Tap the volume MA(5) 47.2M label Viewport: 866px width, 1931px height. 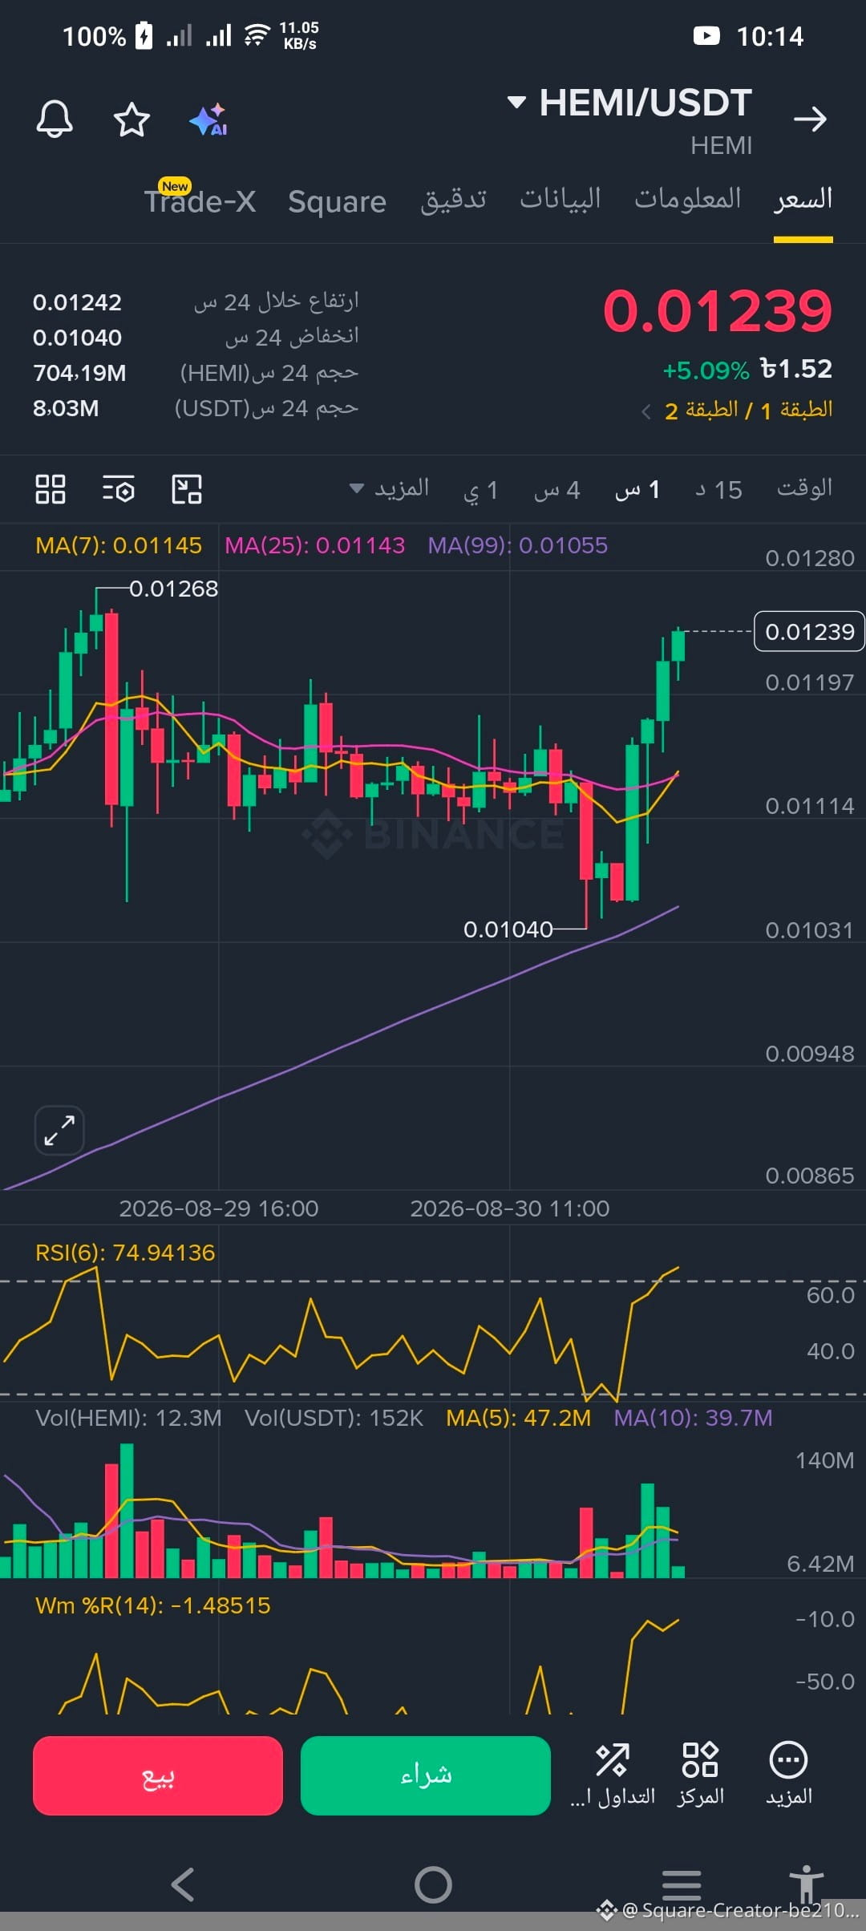519,1418
